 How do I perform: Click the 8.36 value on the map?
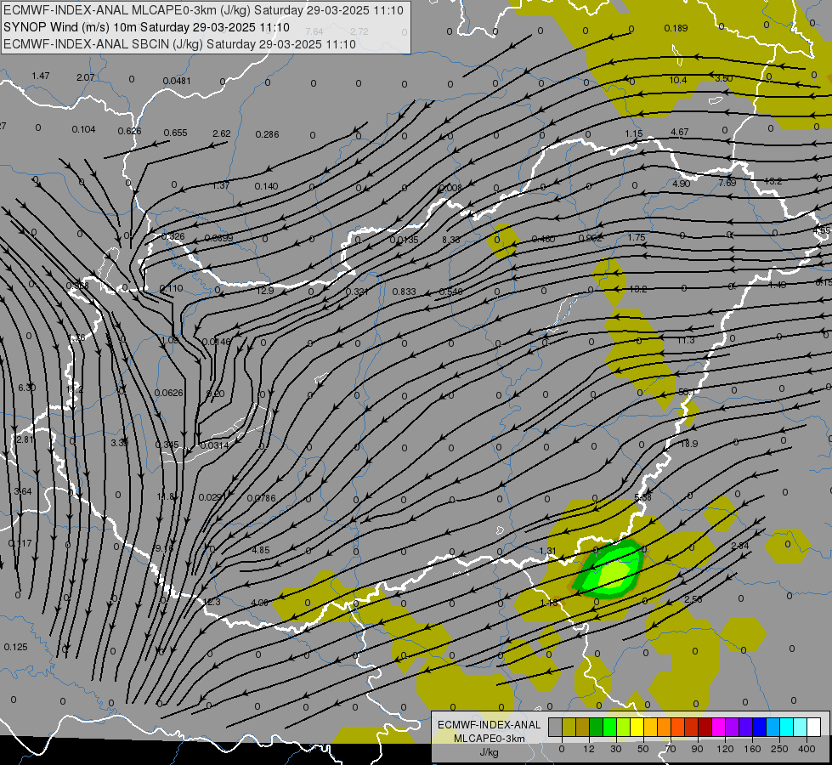coord(451,240)
